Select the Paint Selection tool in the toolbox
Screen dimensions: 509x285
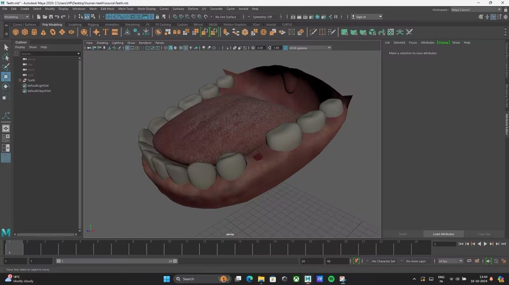[x=6, y=67]
